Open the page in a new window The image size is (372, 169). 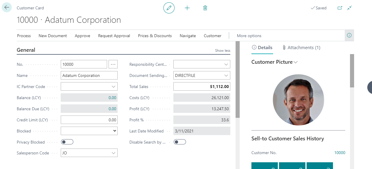click(x=339, y=8)
